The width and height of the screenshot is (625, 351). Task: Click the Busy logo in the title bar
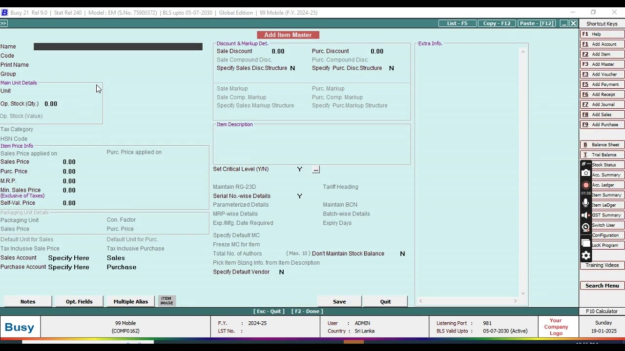tap(4, 13)
